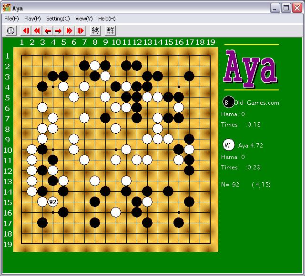Click the black stone at column 3, row 17
The image size is (305, 276).
[42, 223]
